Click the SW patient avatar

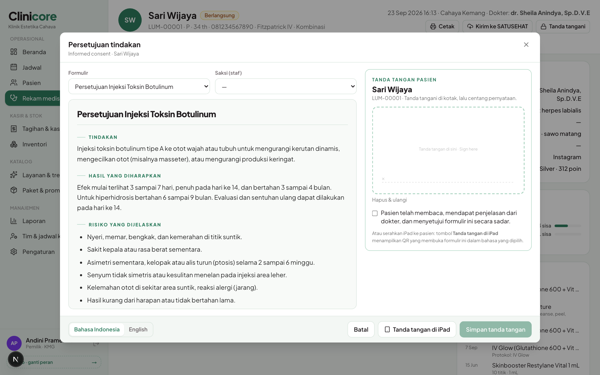tap(130, 20)
